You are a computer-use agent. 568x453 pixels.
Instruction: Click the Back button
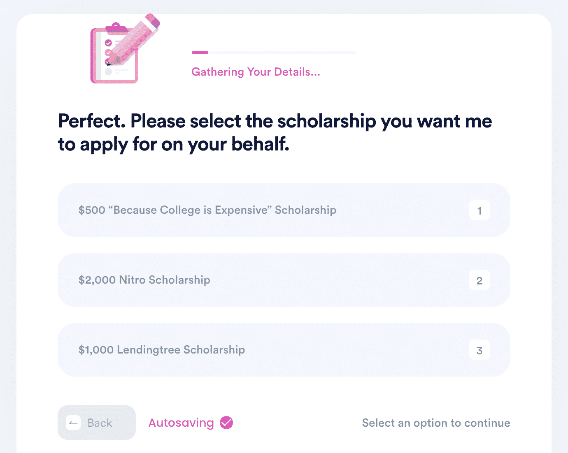click(96, 423)
